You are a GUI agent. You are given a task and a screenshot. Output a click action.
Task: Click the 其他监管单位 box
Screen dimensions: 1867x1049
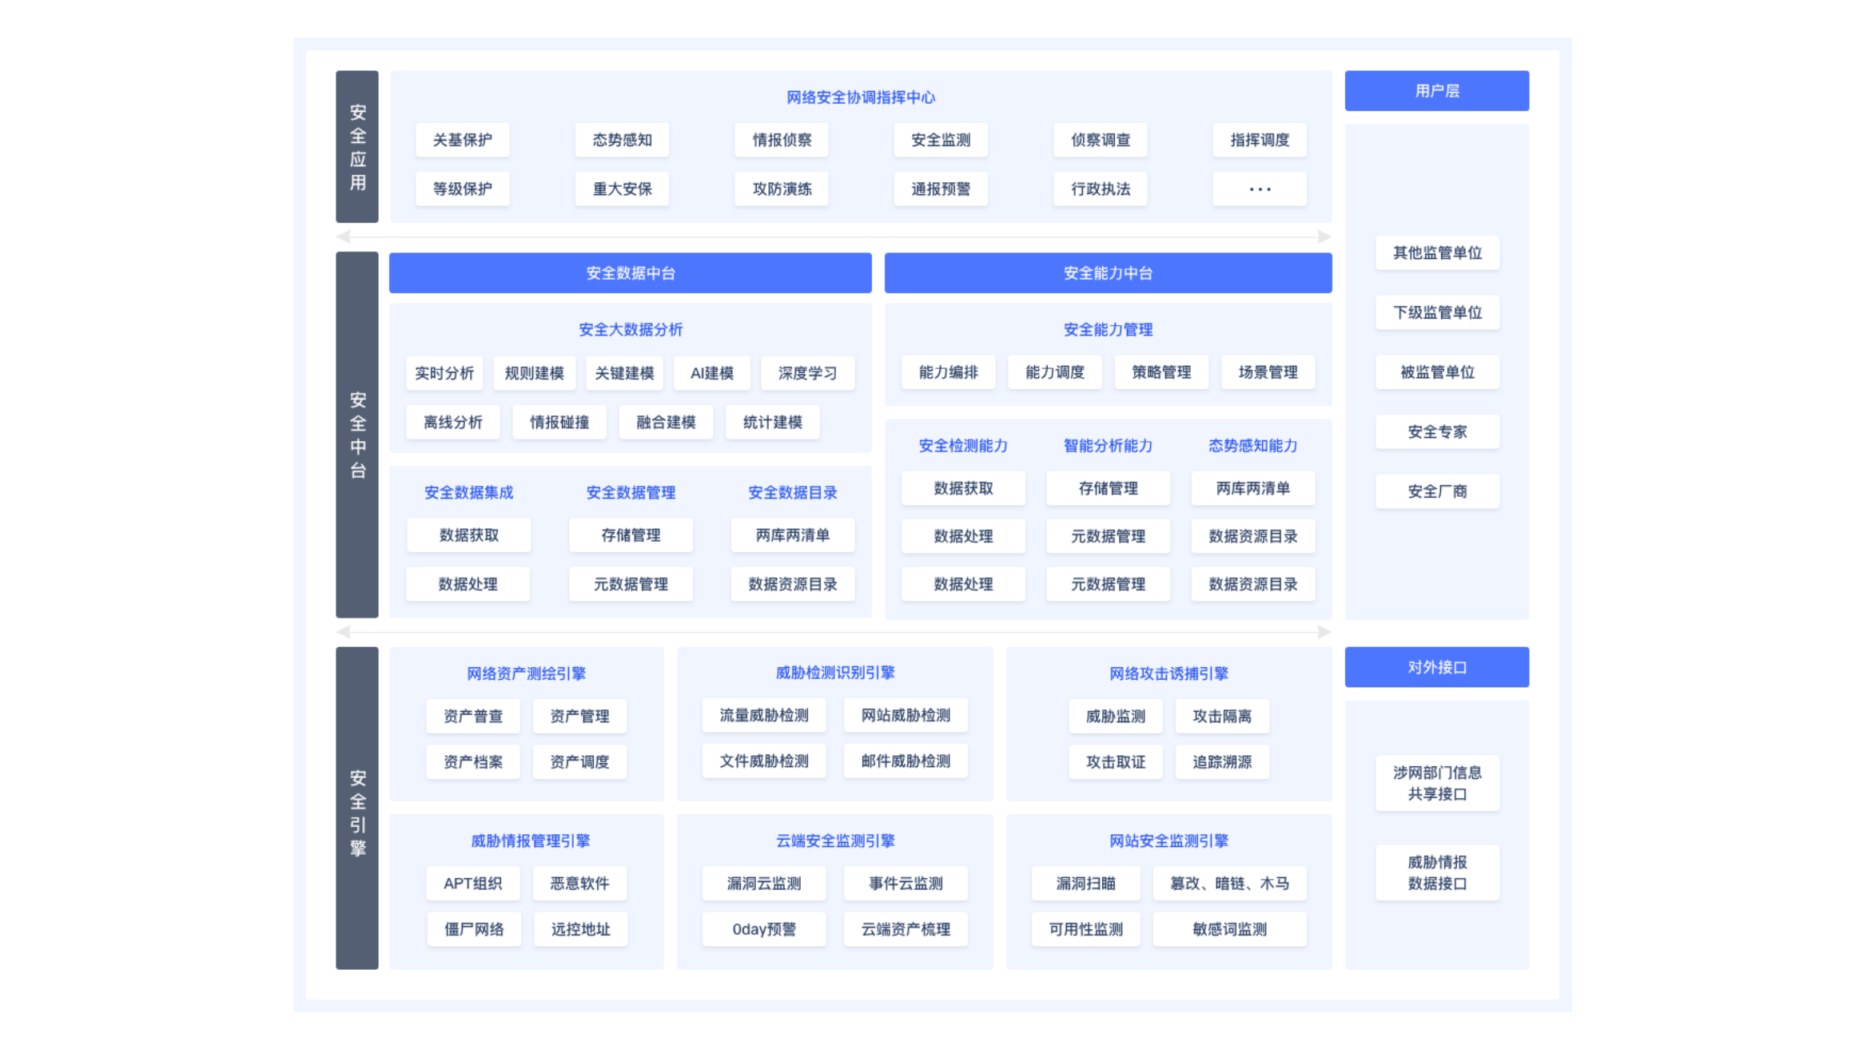coord(1437,252)
